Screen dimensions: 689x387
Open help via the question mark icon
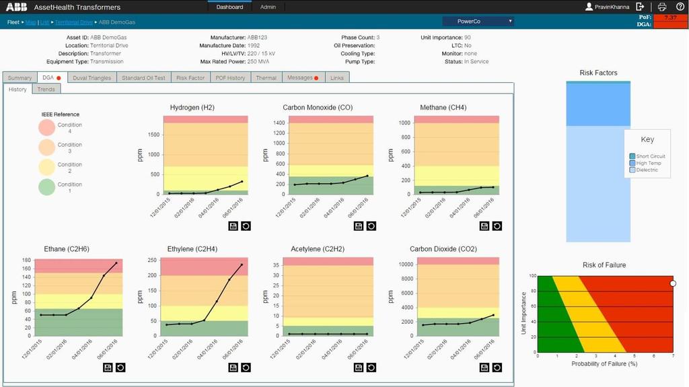coord(680,7)
